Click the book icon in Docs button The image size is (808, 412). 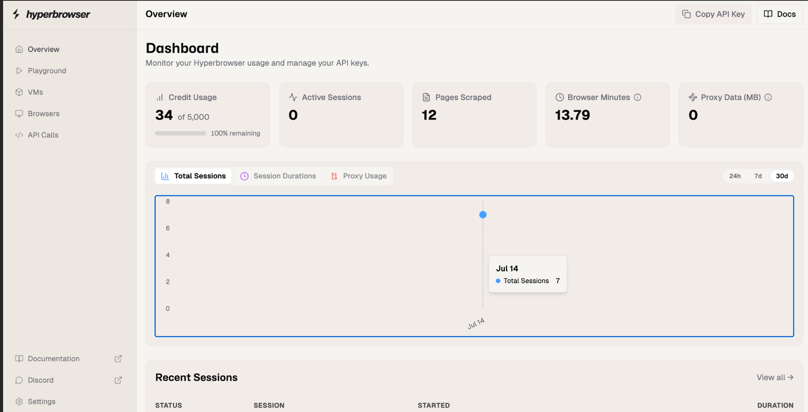click(x=768, y=14)
